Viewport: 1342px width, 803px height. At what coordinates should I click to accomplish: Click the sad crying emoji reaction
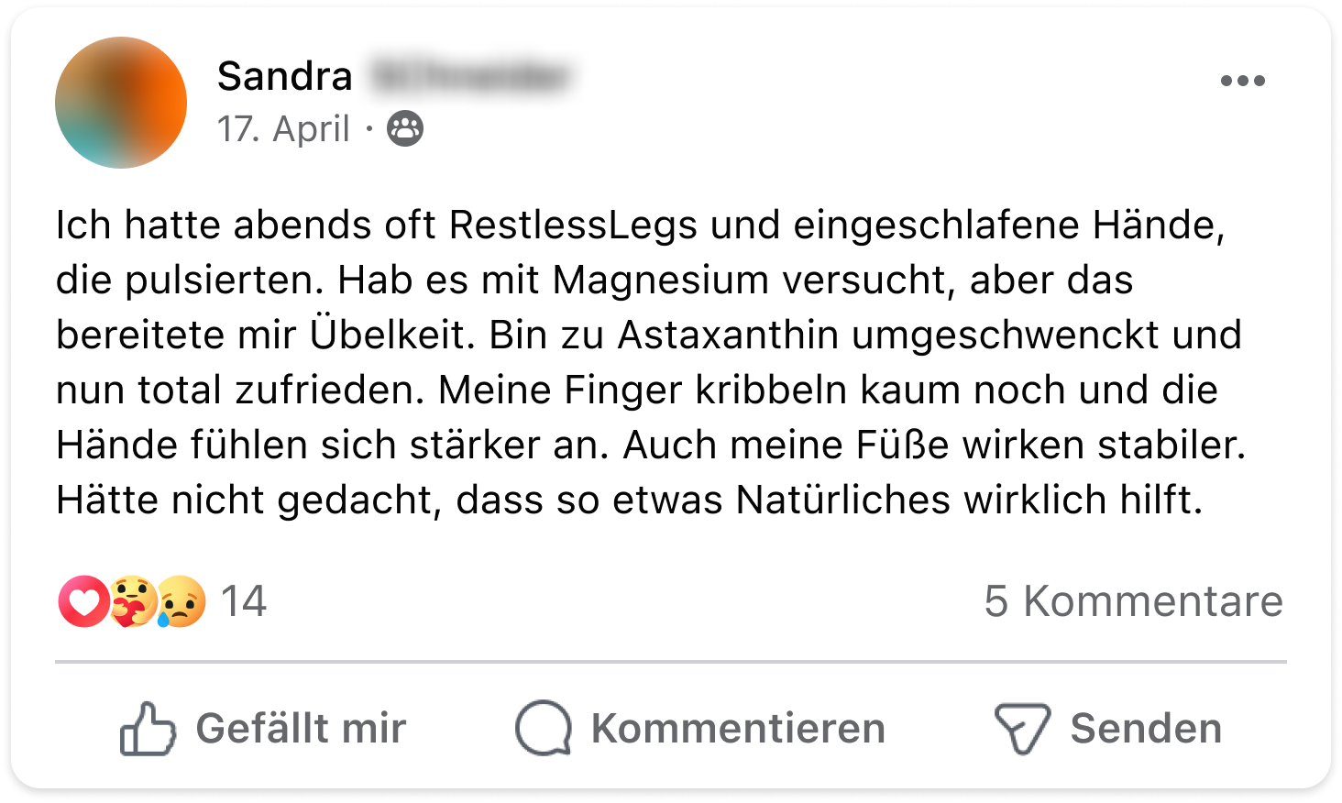coord(181,601)
